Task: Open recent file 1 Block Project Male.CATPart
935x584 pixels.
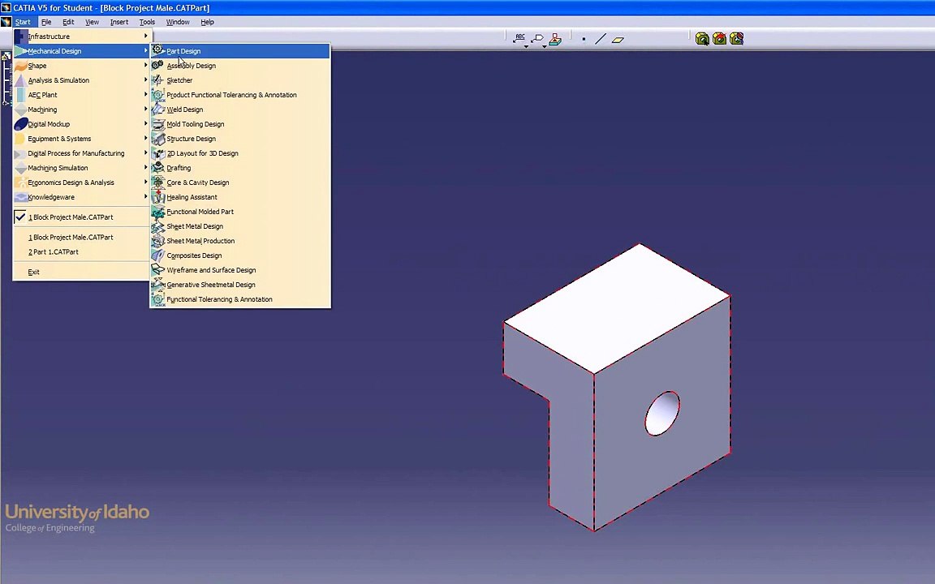Action: point(81,237)
